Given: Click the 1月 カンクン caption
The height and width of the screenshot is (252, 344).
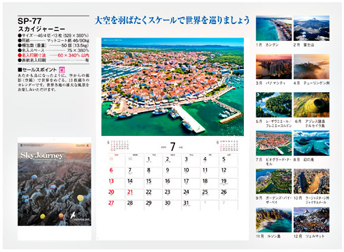Looking at the screenshot, I should click(x=267, y=45).
